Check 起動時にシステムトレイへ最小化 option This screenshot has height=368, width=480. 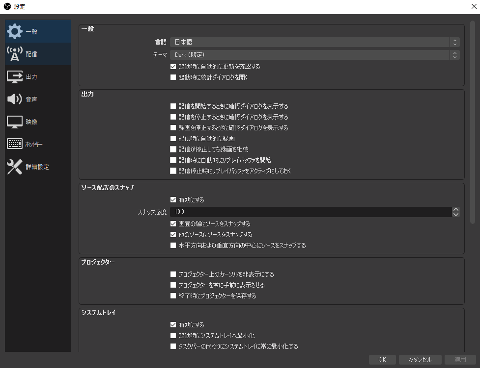(x=173, y=336)
